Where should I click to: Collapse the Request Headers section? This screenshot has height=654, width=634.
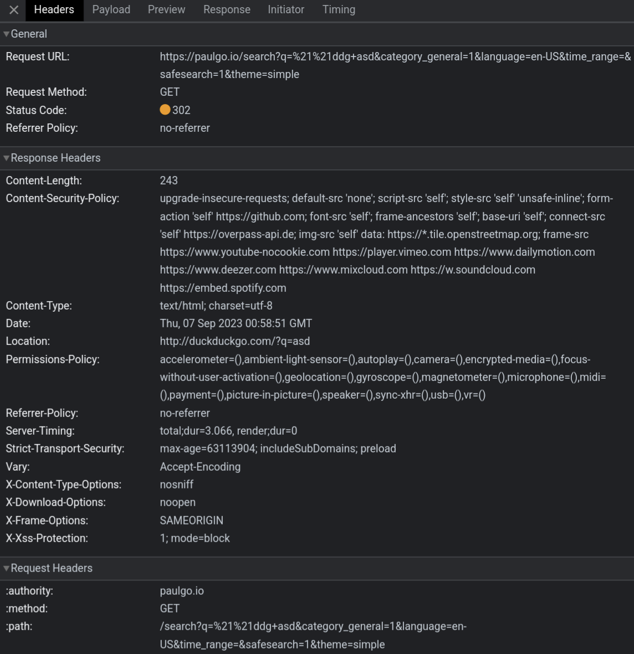6,568
